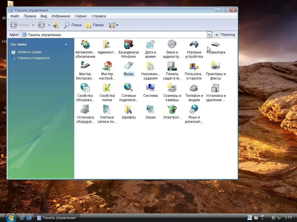Open Мастер настройки сети house icon

pyautogui.click(x=107, y=71)
